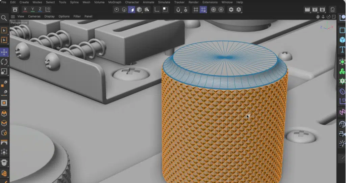Open the Mesh menu

pyautogui.click(x=86, y=2)
